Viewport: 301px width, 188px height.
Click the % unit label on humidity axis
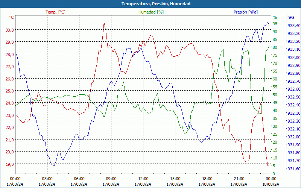(275, 17)
